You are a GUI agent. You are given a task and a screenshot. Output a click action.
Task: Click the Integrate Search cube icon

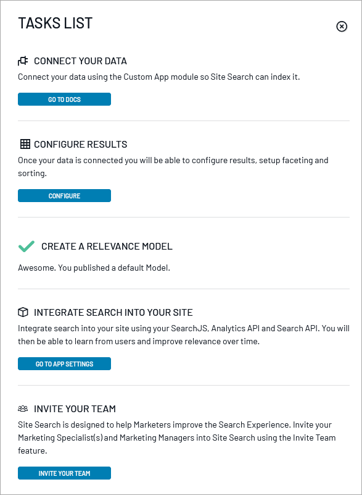23,312
